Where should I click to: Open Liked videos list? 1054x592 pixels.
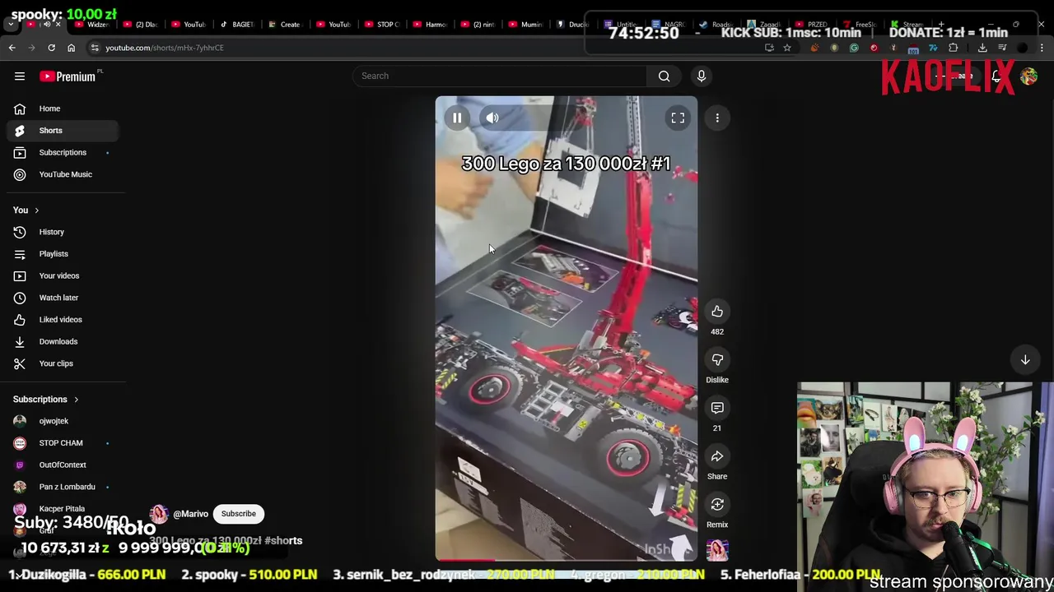click(x=63, y=320)
